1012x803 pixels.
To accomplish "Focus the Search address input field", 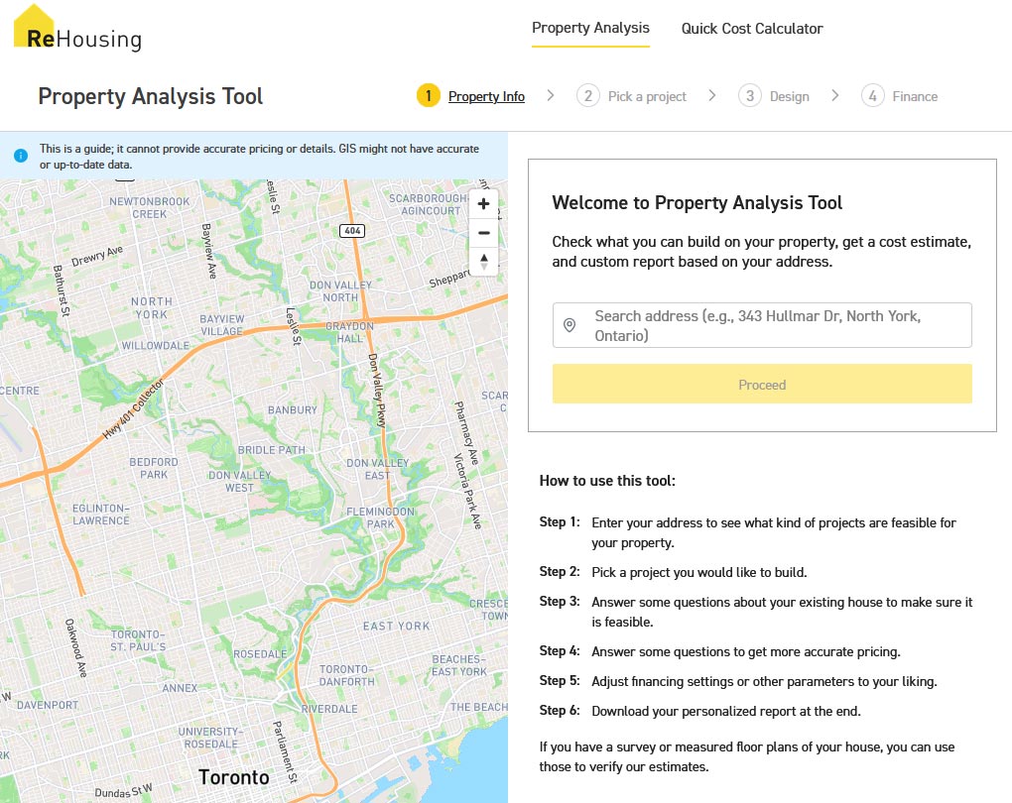I will (762, 325).
